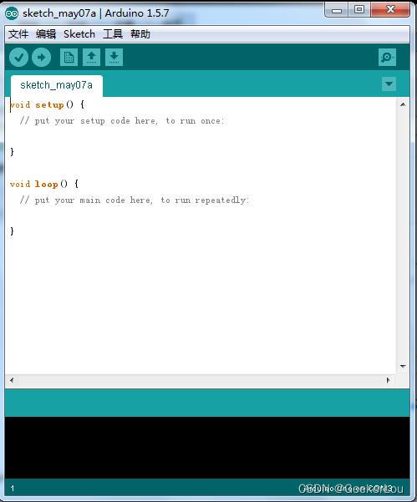Click the 'void setup() {' line

tap(47, 104)
